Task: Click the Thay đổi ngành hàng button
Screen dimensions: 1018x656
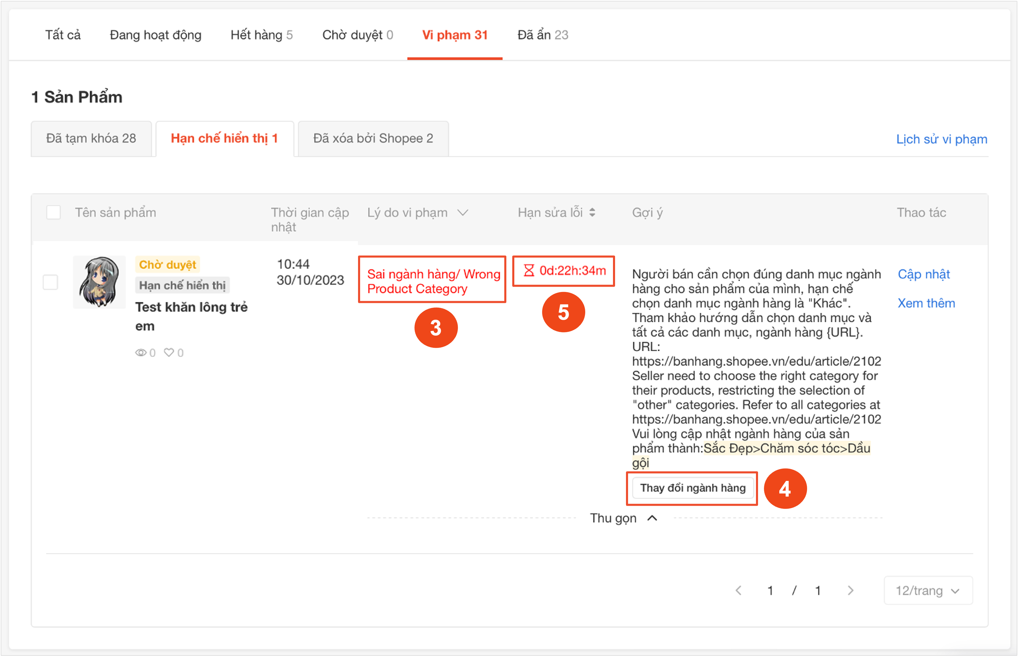Action: click(692, 488)
